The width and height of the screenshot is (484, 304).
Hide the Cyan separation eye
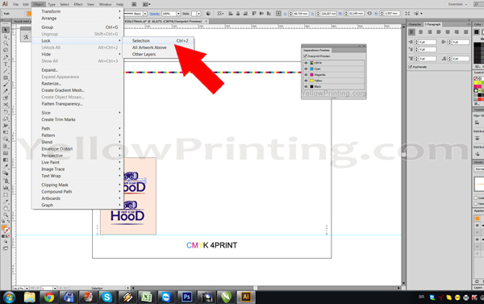point(306,69)
